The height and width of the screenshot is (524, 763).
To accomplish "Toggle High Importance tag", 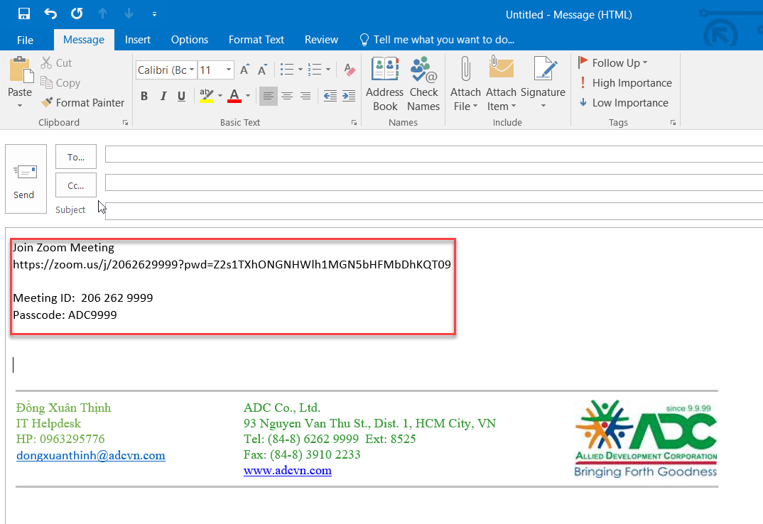I will pos(624,83).
